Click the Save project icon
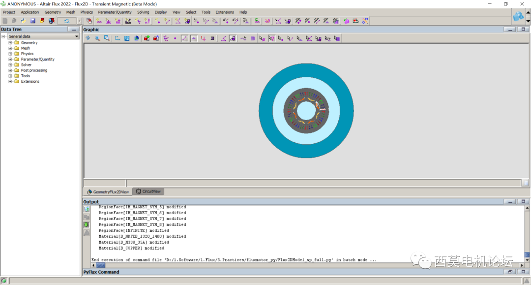Screen dimensions: 531x285 click(32, 21)
